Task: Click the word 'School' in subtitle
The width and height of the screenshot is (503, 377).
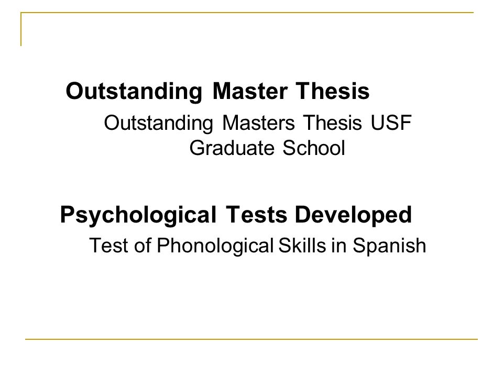Action: pos(314,148)
